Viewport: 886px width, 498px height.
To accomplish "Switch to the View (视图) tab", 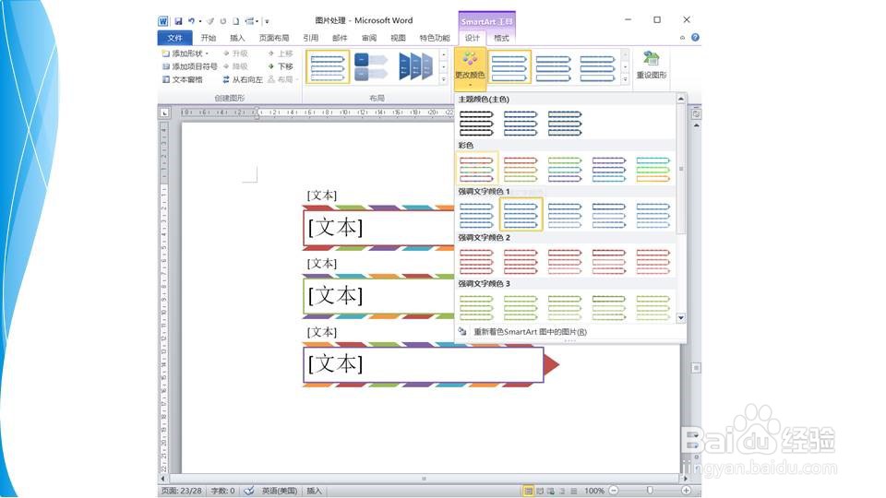I will pyautogui.click(x=398, y=38).
